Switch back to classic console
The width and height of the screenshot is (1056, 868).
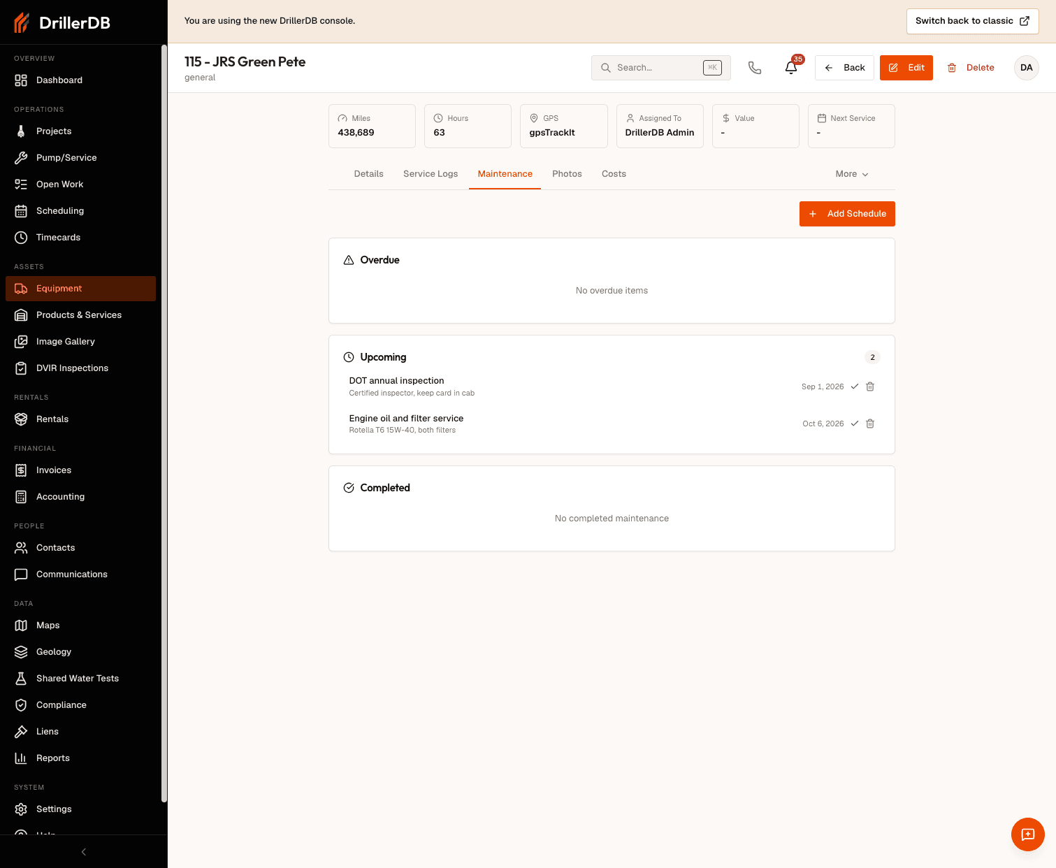(x=972, y=21)
